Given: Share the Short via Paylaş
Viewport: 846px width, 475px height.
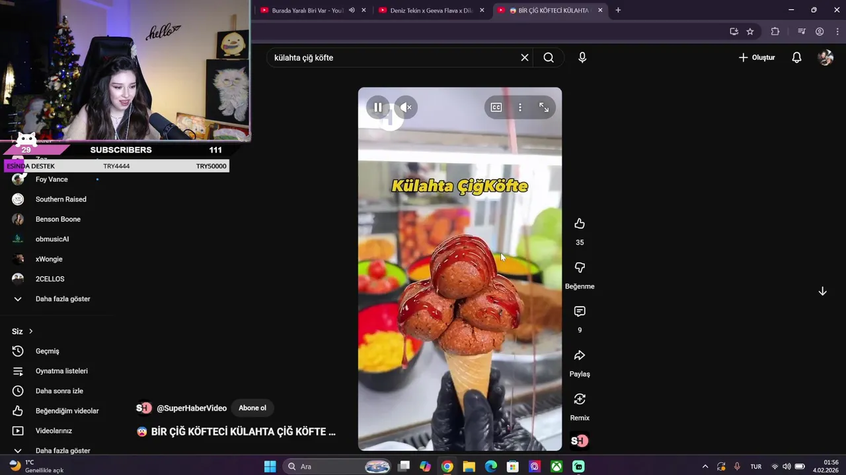Looking at the screenshot, I should tap(580, 356).
